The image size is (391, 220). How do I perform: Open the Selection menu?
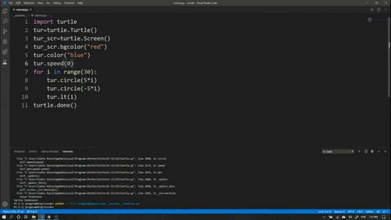(x=29, y=3)
